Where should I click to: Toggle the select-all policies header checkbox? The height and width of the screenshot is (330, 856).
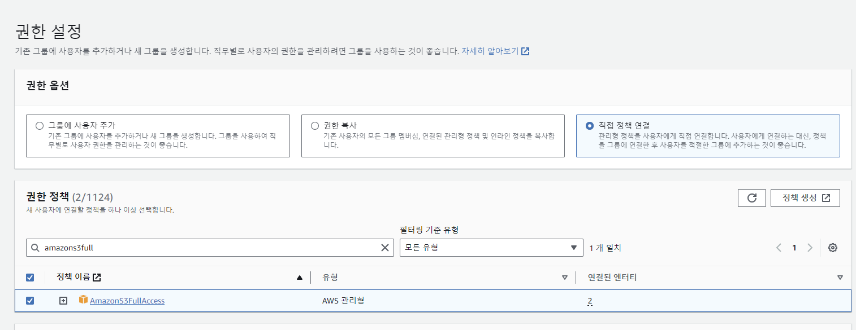pyautogui.click(x=30, y=278)
